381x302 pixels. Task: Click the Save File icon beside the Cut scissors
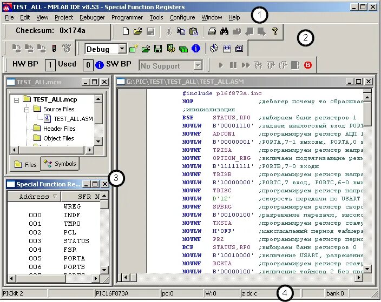click(x=150, y=31)
